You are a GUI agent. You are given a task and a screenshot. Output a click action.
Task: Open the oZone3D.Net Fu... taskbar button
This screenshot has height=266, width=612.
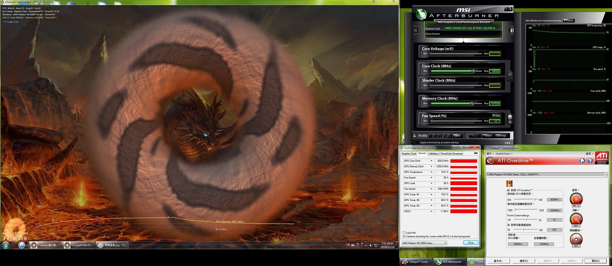pyautogui.click(x=79, y=245)
